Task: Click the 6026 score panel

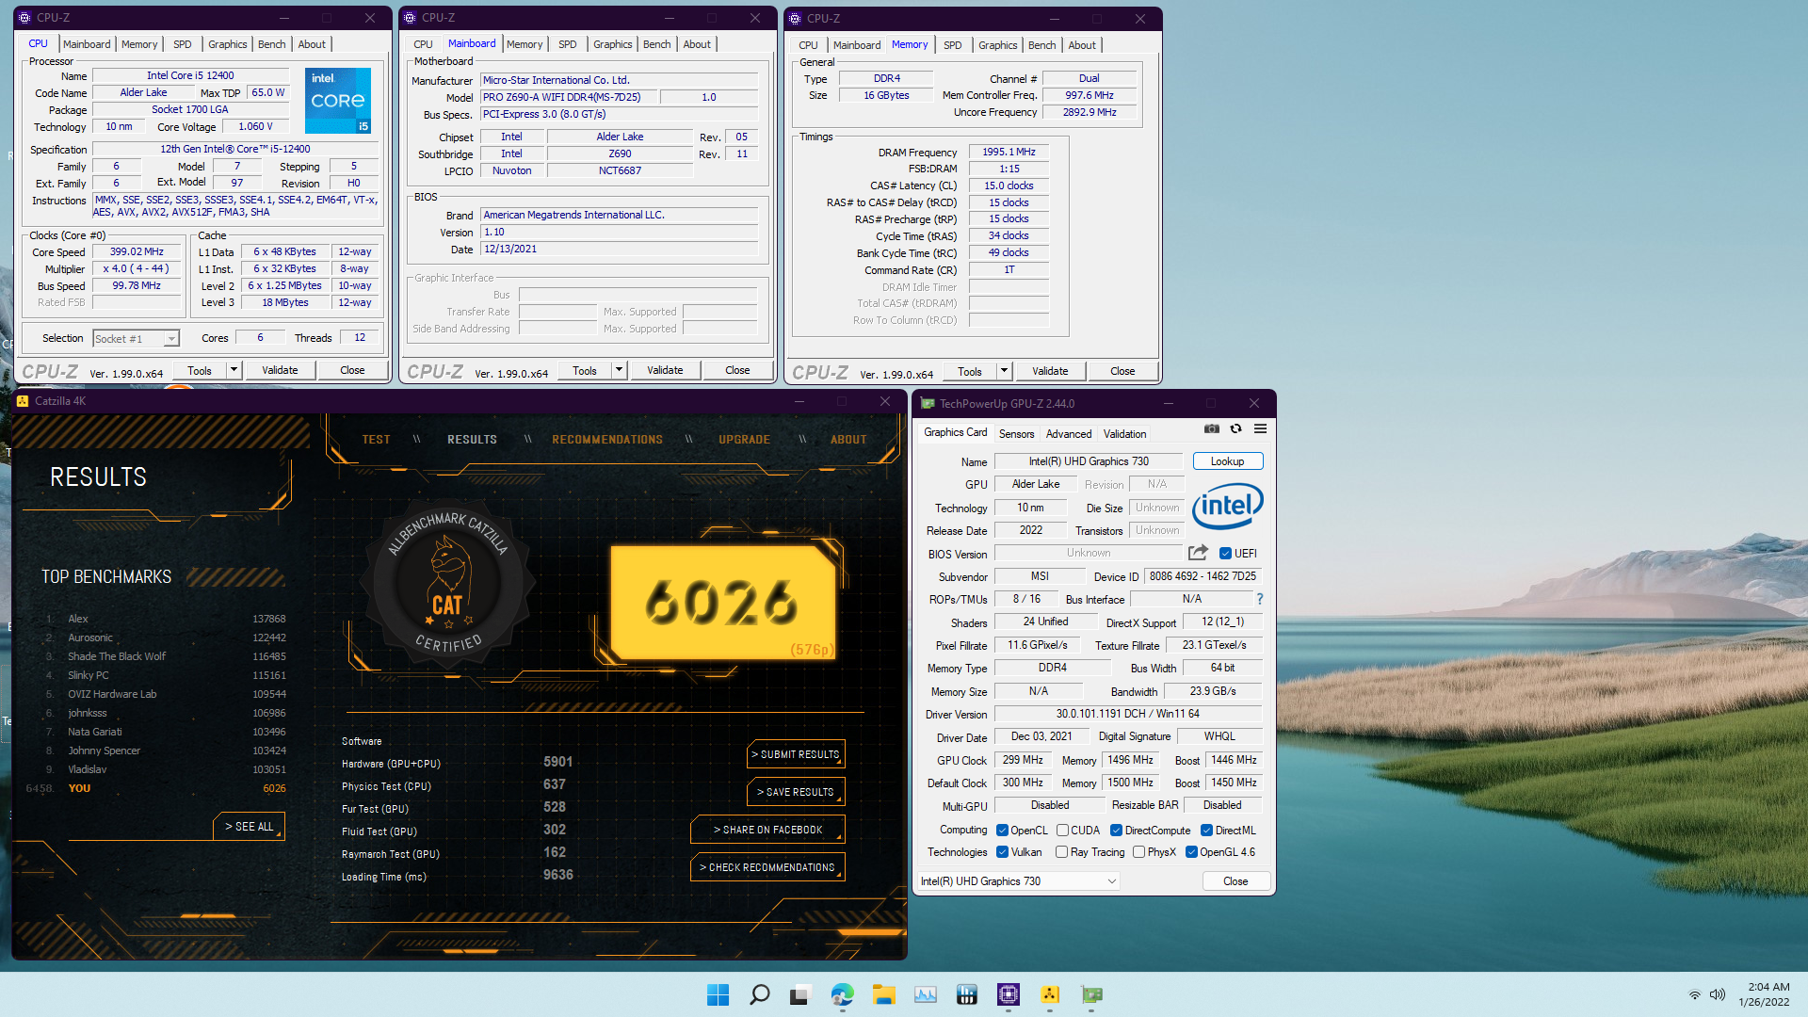Action: coord(723,603)
